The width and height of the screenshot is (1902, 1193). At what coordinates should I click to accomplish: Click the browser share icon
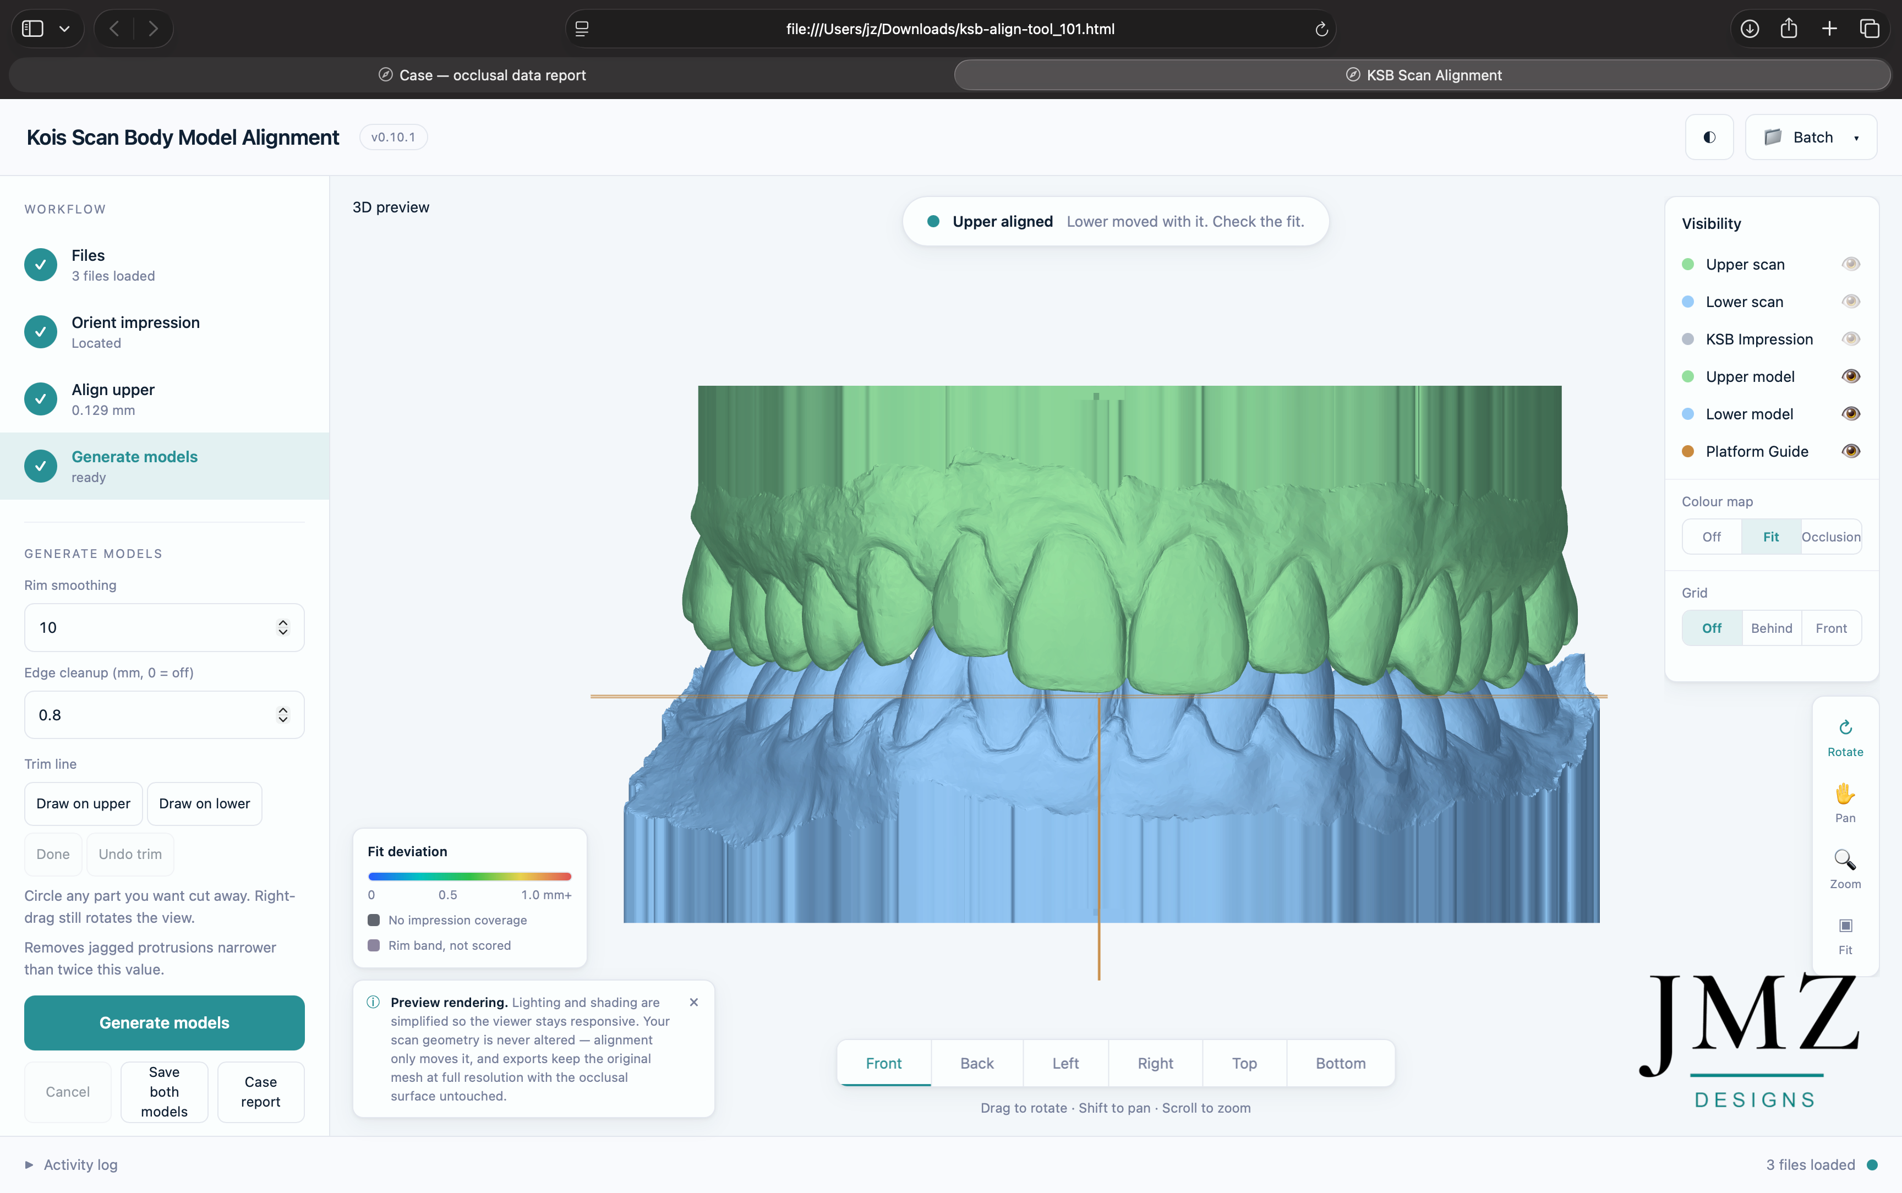[x=1789, y=29]
